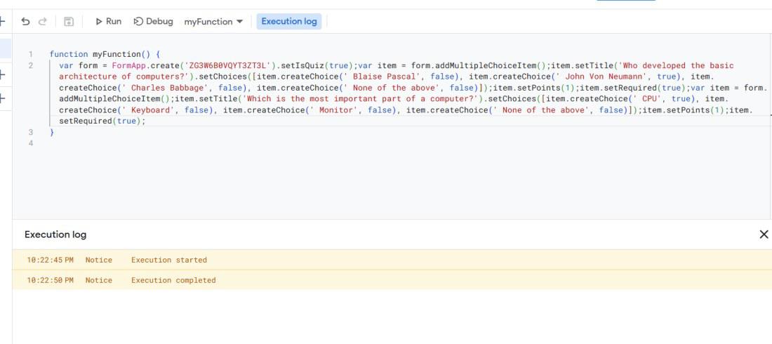Screen dimensions: 772x344
Task: Toggle the Execution log toolbar button
Action: point(289,22)
